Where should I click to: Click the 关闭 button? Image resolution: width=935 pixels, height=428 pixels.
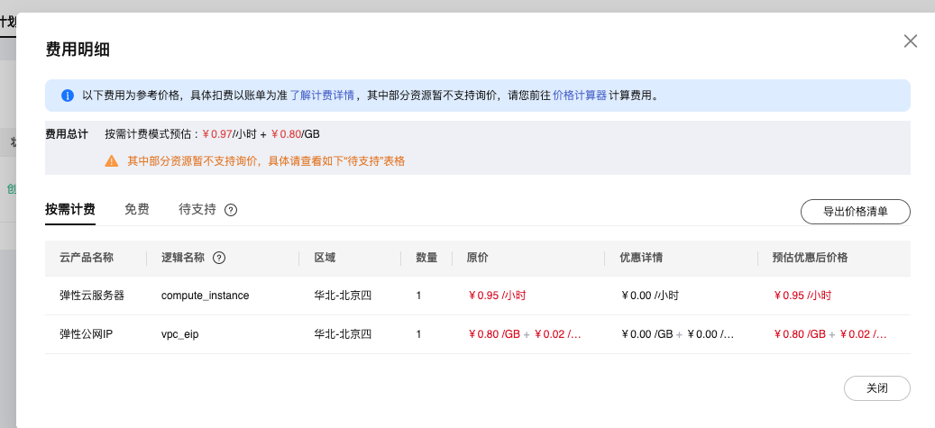pyautogui.click(x=877, y=388)
